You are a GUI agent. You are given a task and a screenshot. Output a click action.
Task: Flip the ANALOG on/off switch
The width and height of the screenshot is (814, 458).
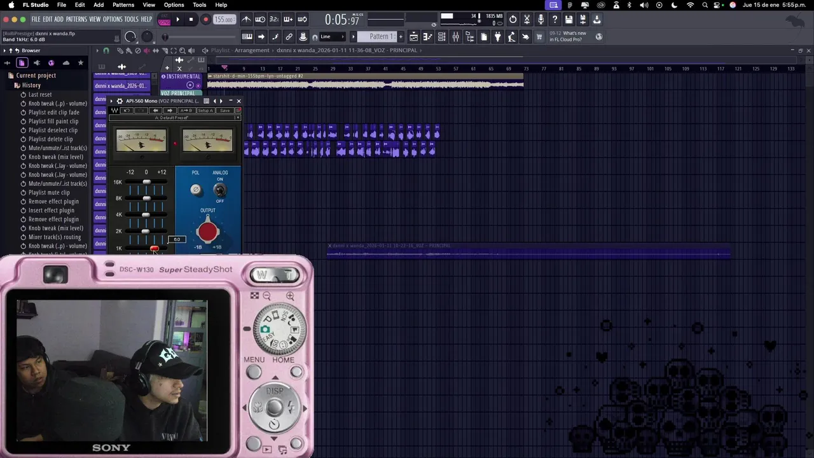[x=219, y=190]
